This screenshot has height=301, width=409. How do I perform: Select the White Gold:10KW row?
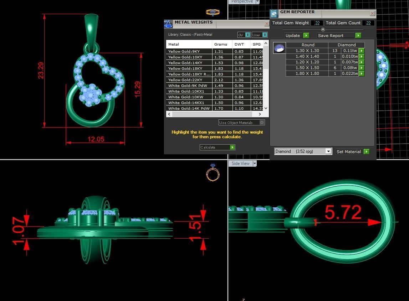(x=215, y=97)
